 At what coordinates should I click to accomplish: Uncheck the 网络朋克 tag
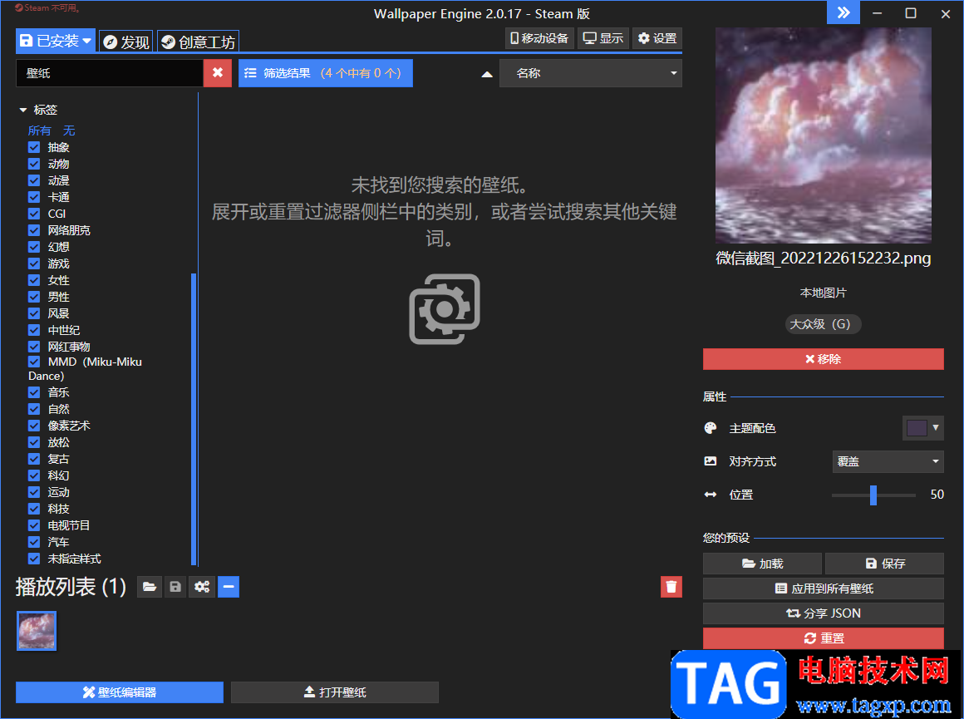point(34,230)
